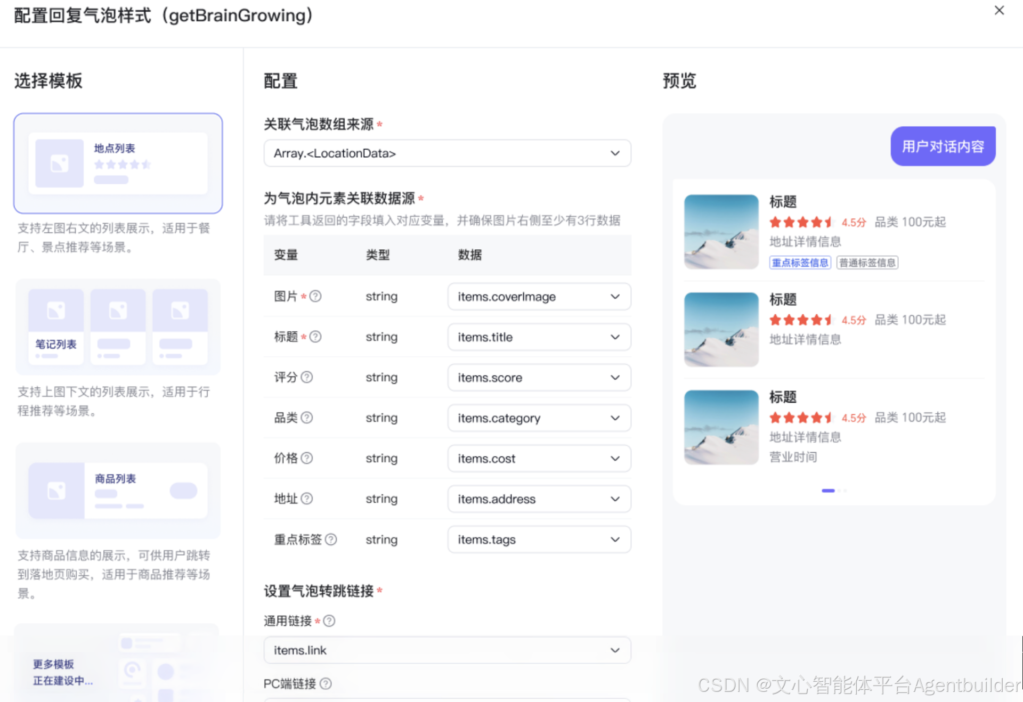Screen dimensions: 1023x702
Task: Select the 笔记列表 template card
Action: pos(118,327)
